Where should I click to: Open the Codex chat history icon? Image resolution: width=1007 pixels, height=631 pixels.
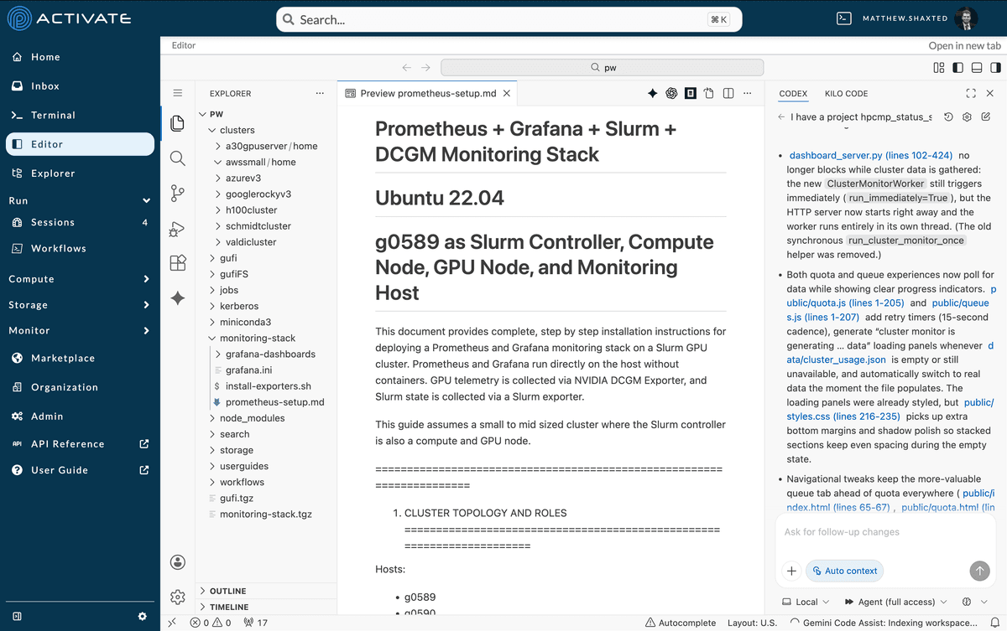pos(947,117)
